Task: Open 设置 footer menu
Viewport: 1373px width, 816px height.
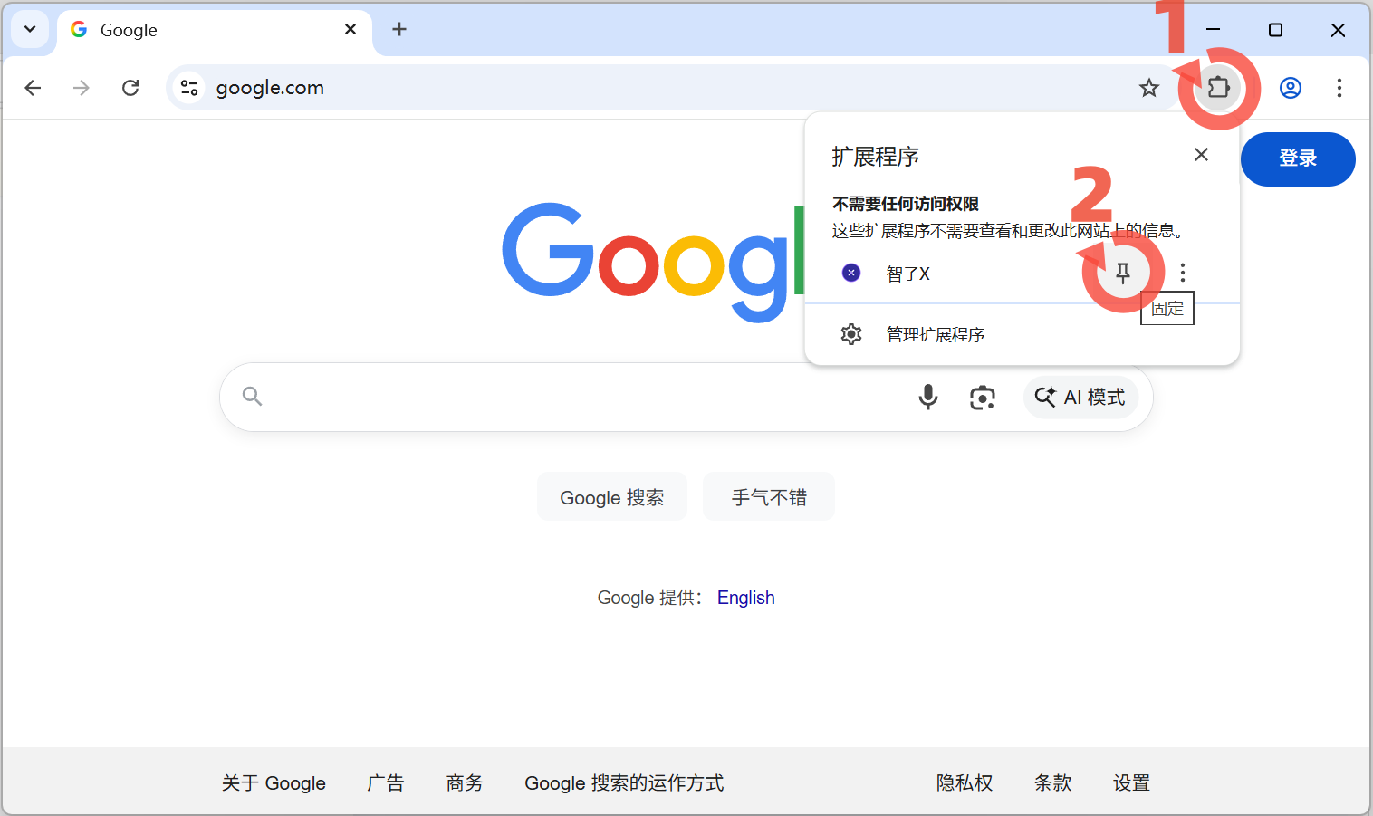Action: pos(1131,782)
